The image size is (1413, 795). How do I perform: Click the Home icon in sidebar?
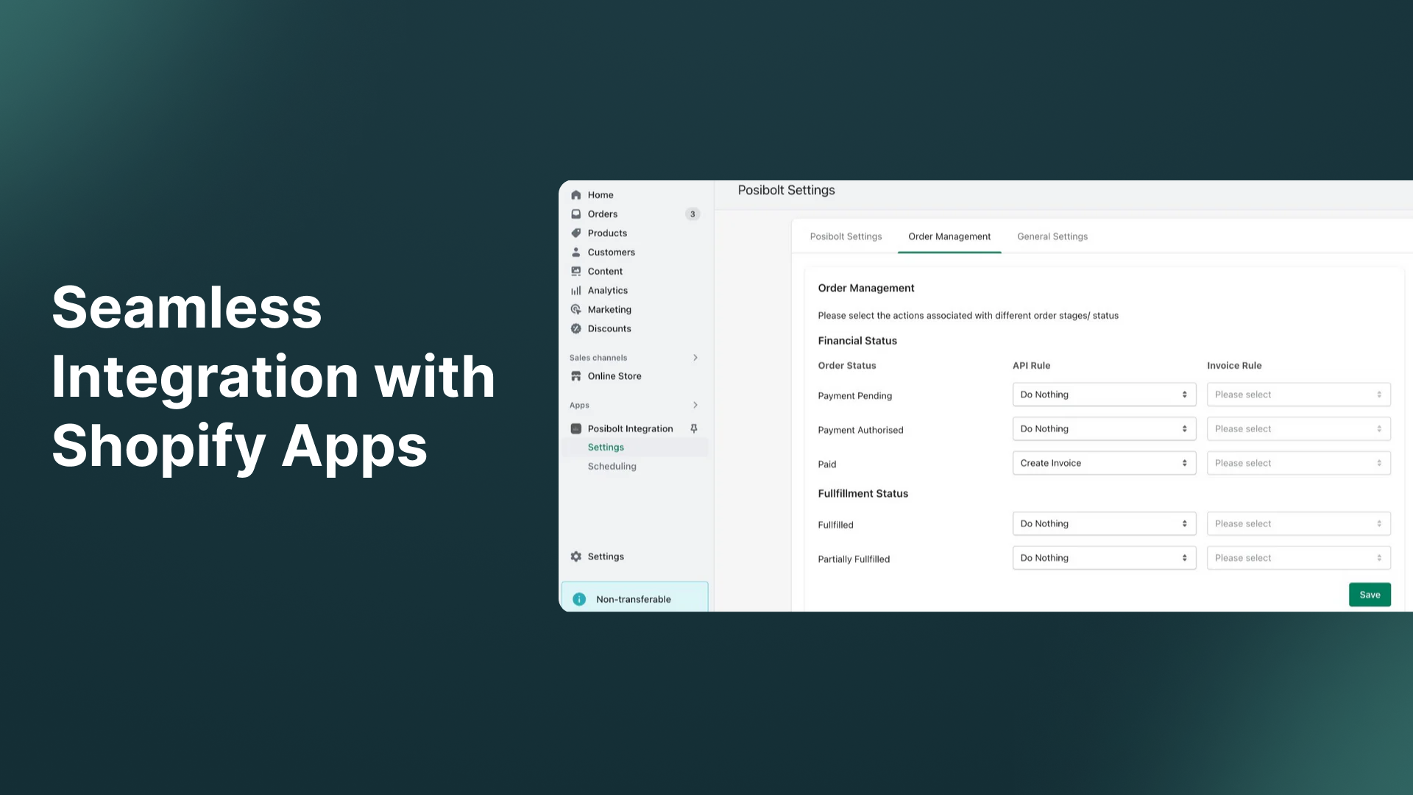point(576,194)
